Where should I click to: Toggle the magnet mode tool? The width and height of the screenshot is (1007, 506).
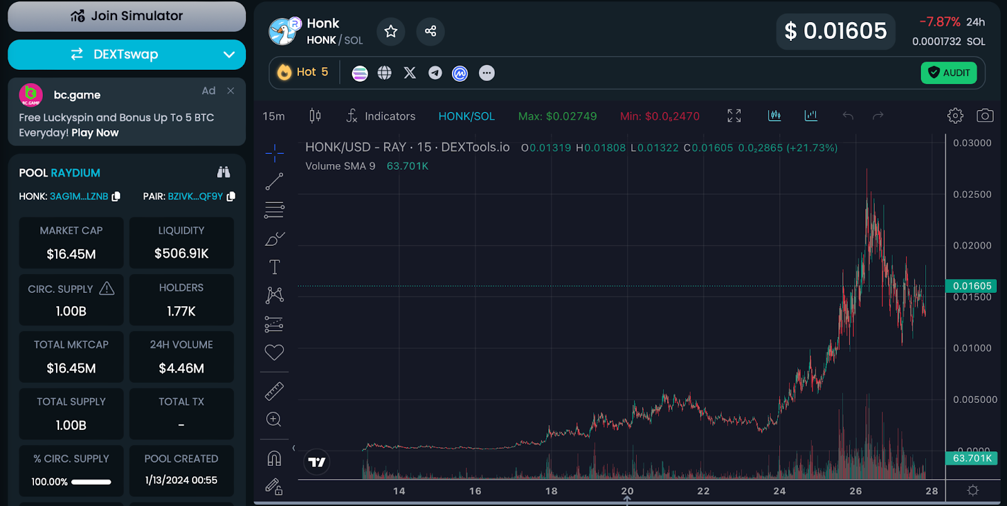pos(274,458)
